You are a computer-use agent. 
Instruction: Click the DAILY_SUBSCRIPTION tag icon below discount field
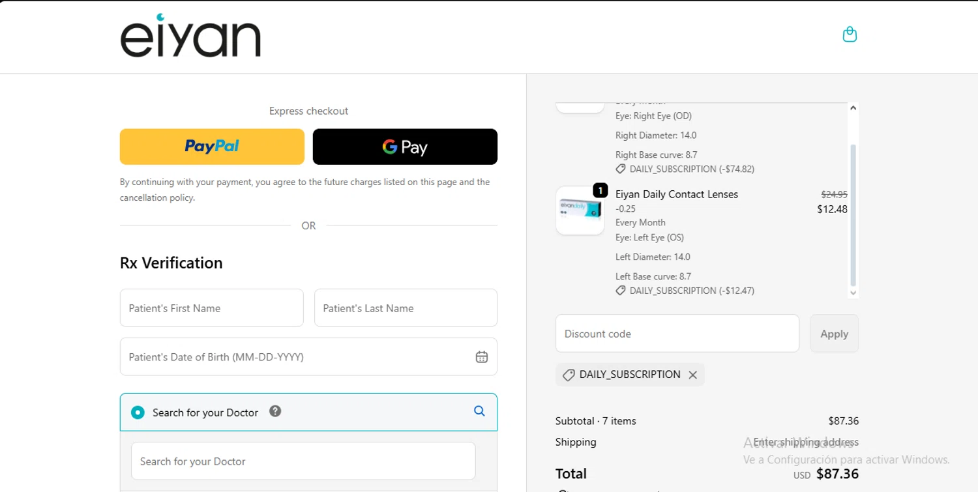[x=569, y=375]
